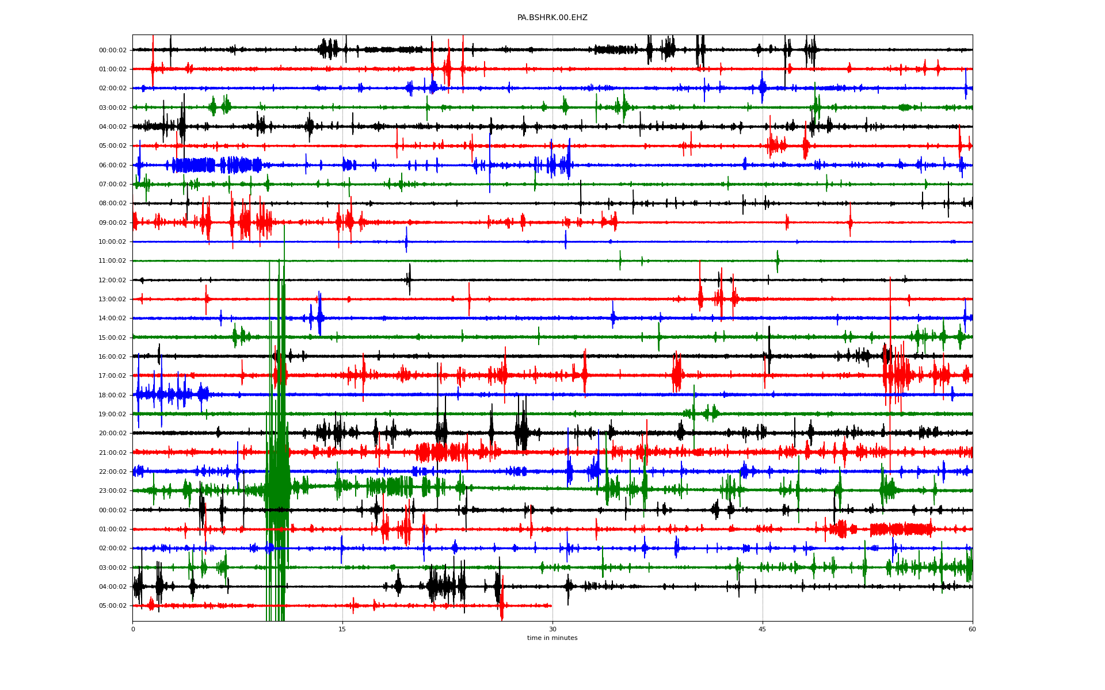Click the 0 tick on the x-axis

tap(133, 629)
